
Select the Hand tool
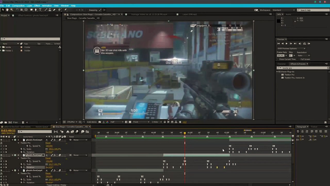click(7, 10)
